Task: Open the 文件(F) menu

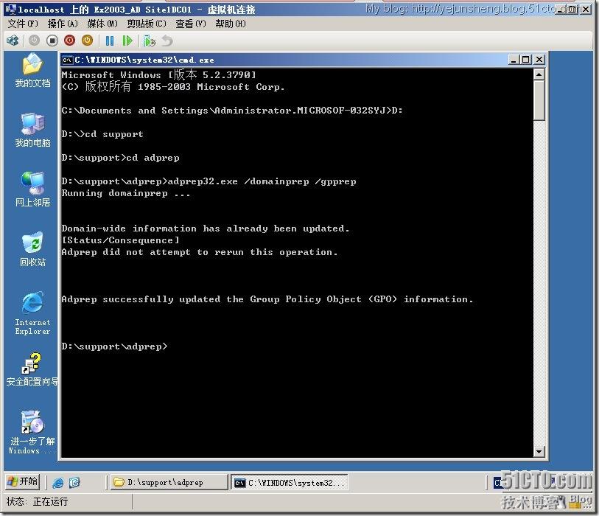Action: [23, 24]
